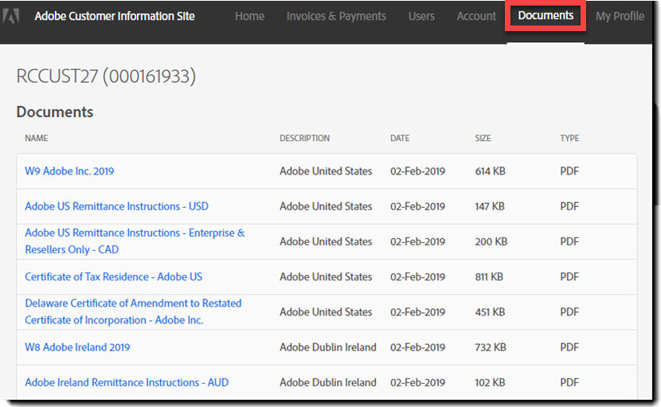This screenshot has height=407, width=661.
Task: Click the 451 KB size value
Action: pos(490,312)
